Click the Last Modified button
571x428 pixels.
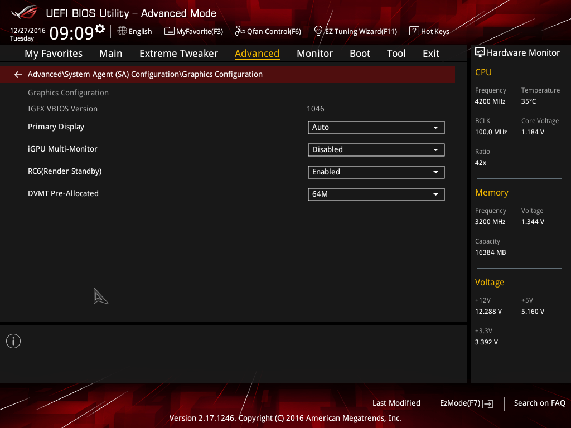point(396,403)
